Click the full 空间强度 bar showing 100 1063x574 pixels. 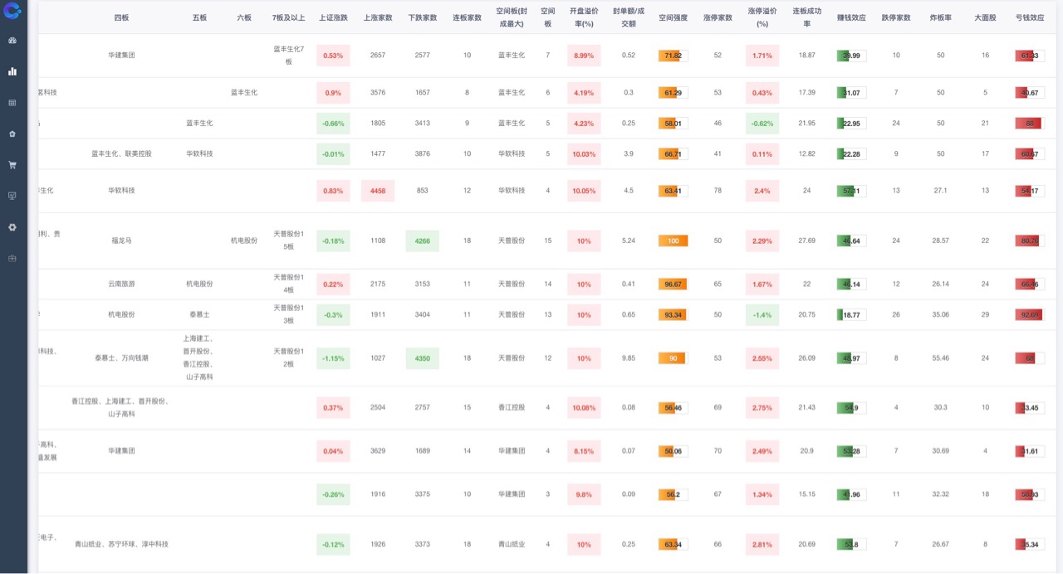pyautogui.click(x=673, y=241)
